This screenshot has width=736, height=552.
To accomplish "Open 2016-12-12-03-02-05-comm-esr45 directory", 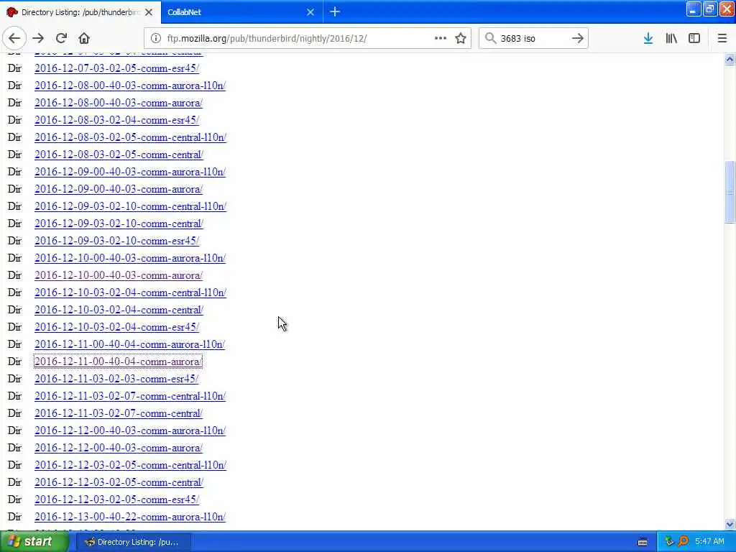I will (117, 500).
